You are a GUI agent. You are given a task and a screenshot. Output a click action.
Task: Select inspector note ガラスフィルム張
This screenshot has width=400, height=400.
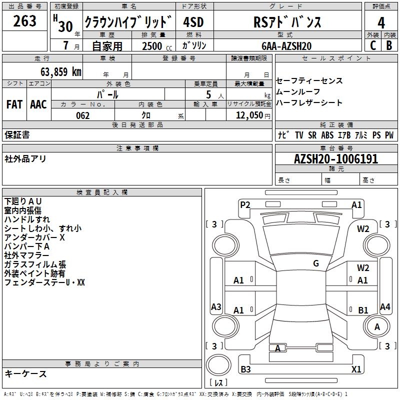coord(35,264)
